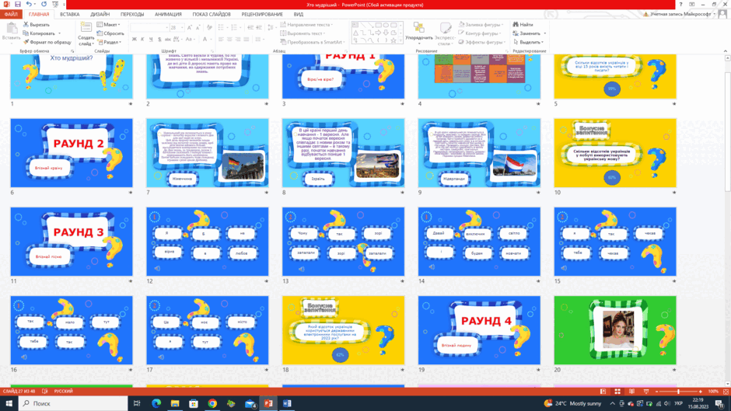
Task: Start slideshow from status bar icon
Action: tap(646, 392)
